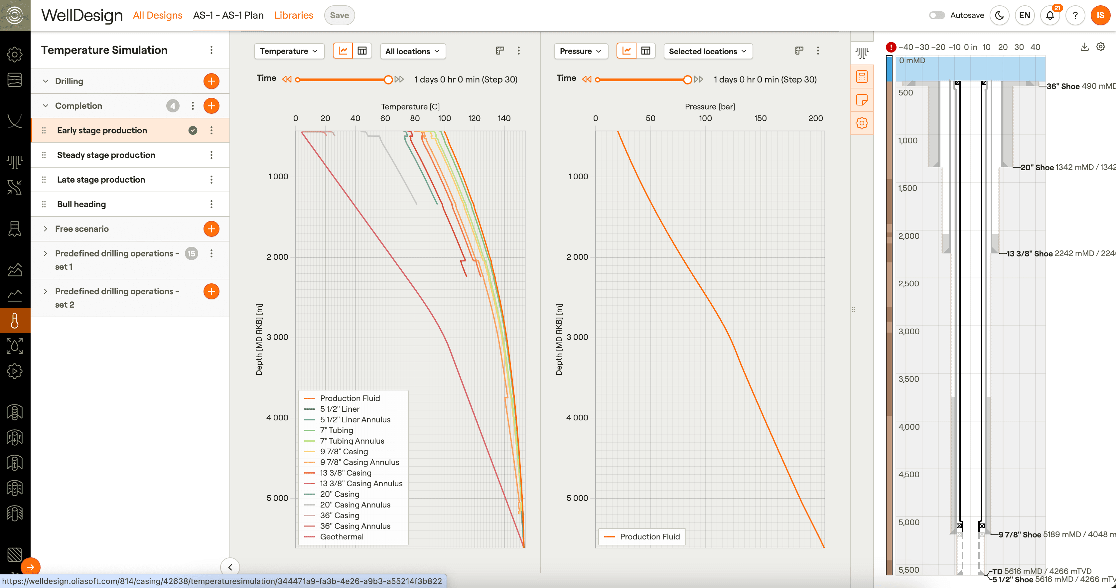This screenshot has height=588, width=1116.
Task: Open well schematic settings gear
Action: 1100,47
